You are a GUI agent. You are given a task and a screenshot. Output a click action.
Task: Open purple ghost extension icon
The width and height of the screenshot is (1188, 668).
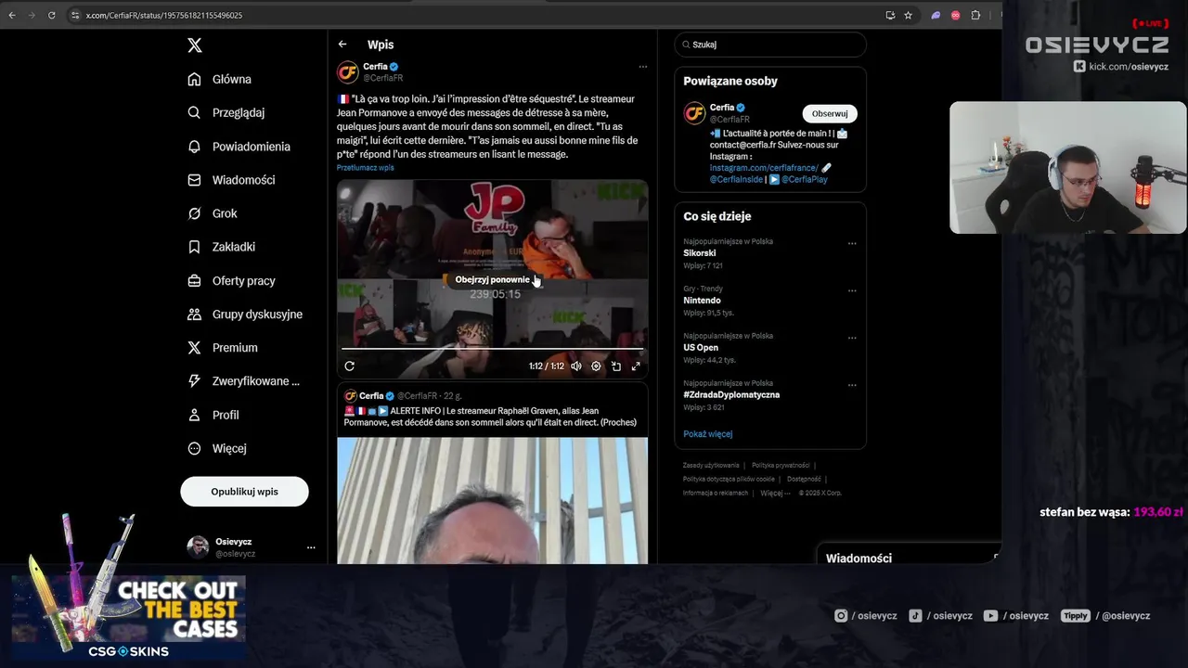[x=936, y=15]
